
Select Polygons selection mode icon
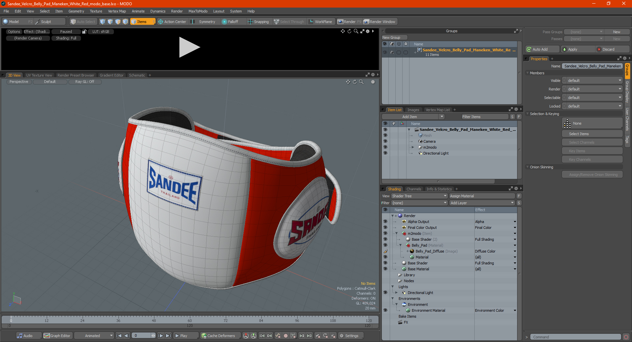[118, 22]
